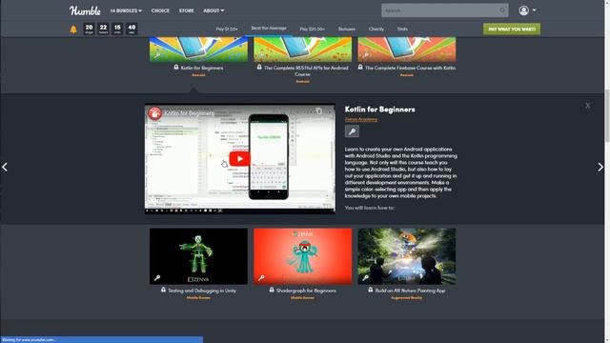
Task: Click lock icon beside Complete RESTful APIs
Action: (259, 67)
